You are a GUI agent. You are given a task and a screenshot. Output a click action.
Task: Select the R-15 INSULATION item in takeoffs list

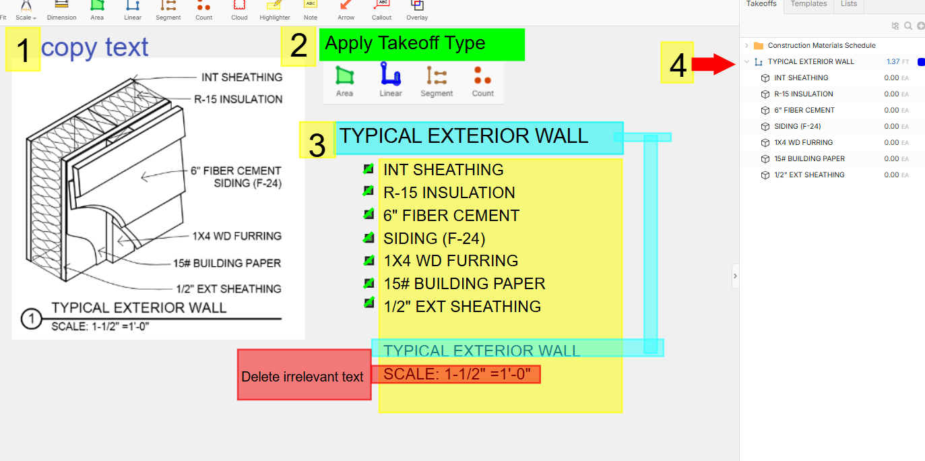tap(803, 94)
